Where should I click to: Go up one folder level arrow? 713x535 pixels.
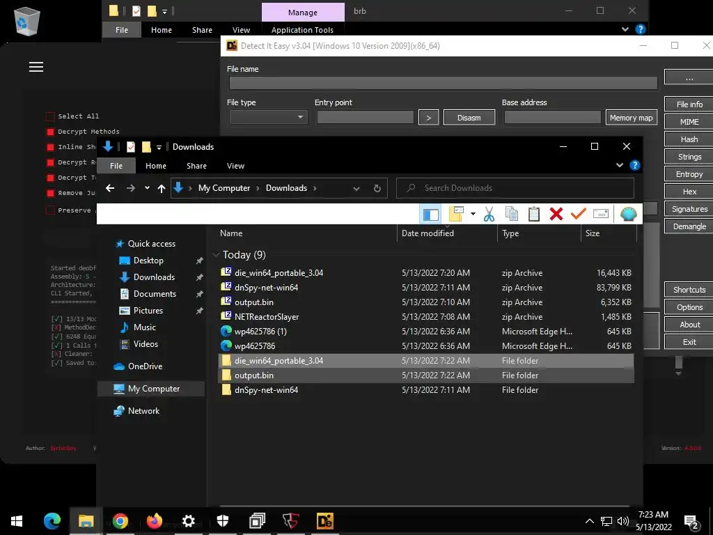click(x=162, y=188)
